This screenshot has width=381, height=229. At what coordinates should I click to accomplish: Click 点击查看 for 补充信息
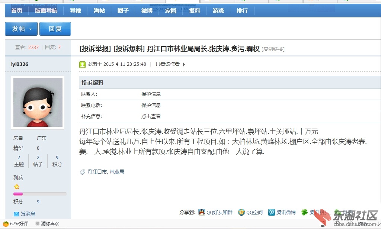coord(151,116)
